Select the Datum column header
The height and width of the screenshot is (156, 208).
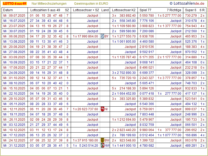pos(8,10)
